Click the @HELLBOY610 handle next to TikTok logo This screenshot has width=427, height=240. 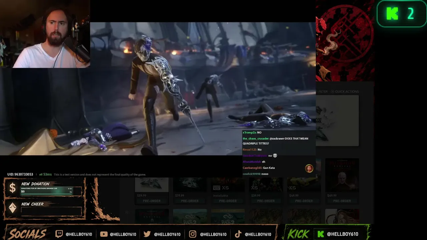point(258,234)
